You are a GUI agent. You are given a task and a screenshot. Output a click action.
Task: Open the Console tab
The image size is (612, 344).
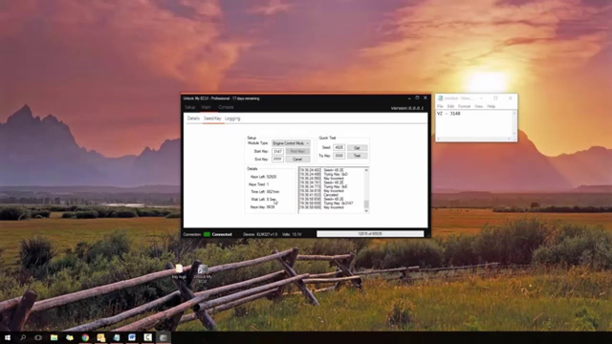point(226,107)
